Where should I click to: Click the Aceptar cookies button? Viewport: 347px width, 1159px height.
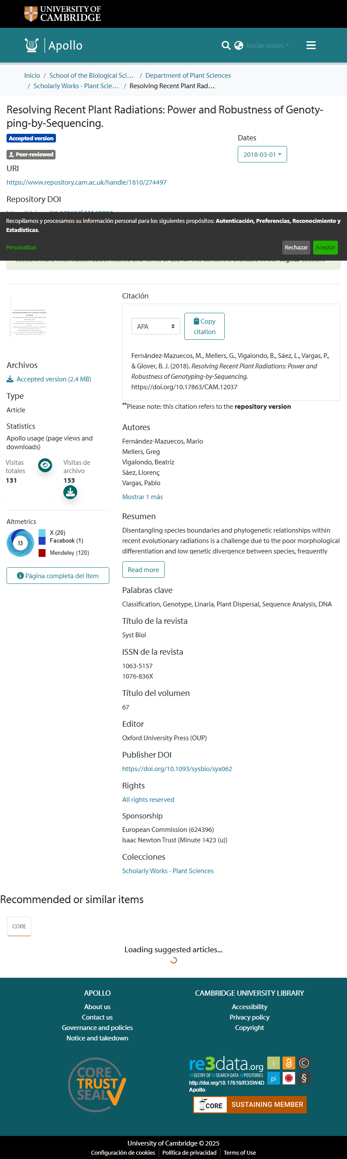(x=325, y=248)
